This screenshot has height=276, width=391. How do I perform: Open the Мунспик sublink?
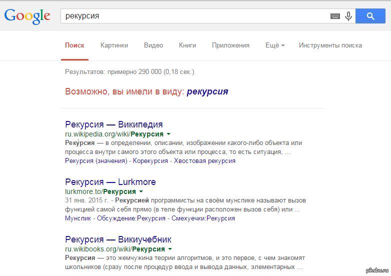coord(78,218)
